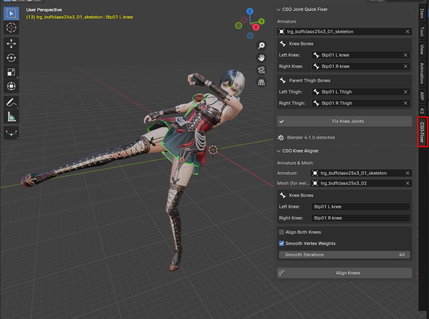Select the Annotate pencil tool
429x319 pixels.
[11, 102]
